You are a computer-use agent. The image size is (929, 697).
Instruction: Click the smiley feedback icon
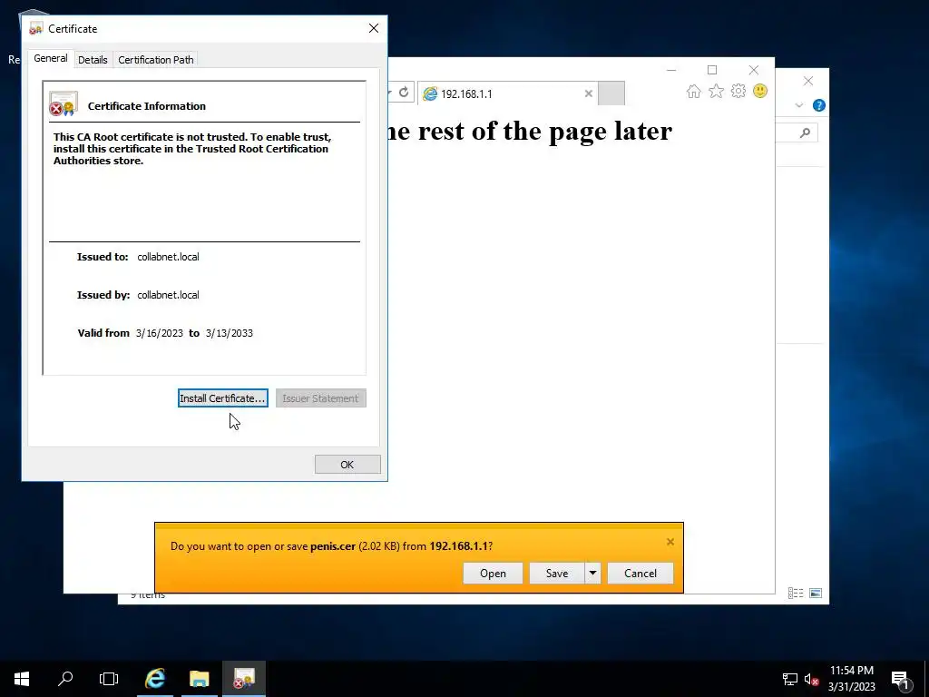point(760,92)
